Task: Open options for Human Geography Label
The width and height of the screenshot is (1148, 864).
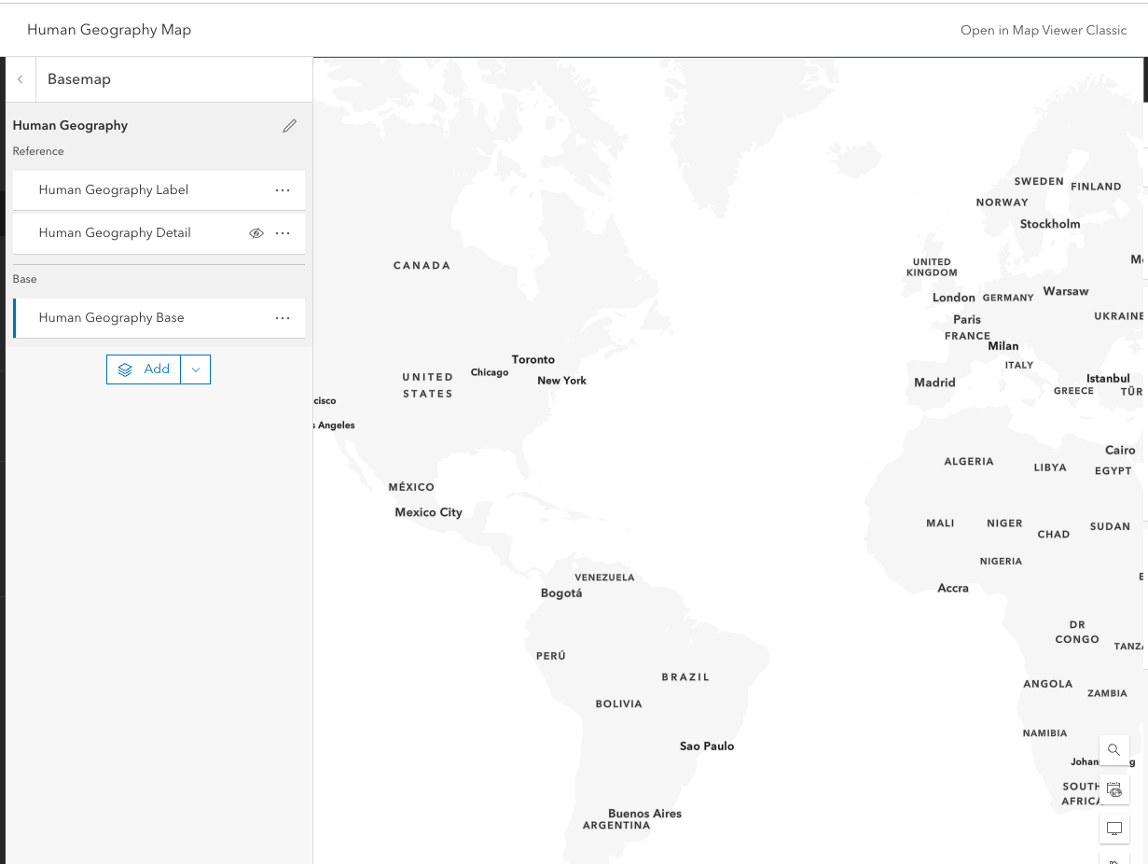Action: click(x=283, y=190)
